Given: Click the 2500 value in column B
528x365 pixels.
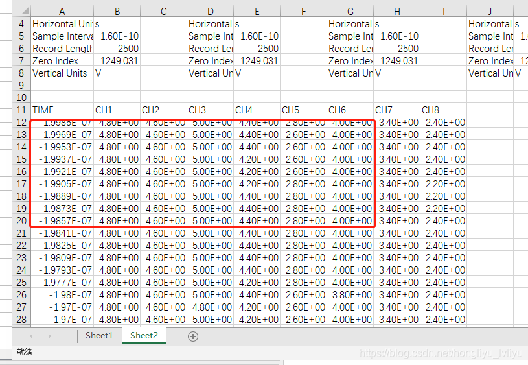Looking at the screenshot, I should [117, 49].
